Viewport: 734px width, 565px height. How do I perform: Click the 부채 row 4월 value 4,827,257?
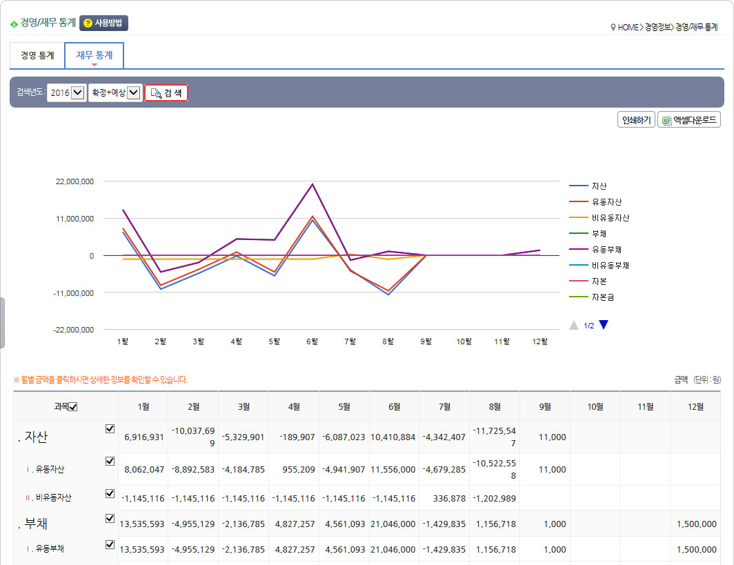[295, 524]
